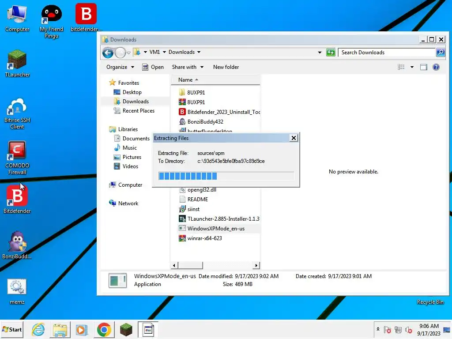This screenshot has height=339, width=452.
Task: Open Internet Explorer from the taskbar
Action: click(38, 329)
